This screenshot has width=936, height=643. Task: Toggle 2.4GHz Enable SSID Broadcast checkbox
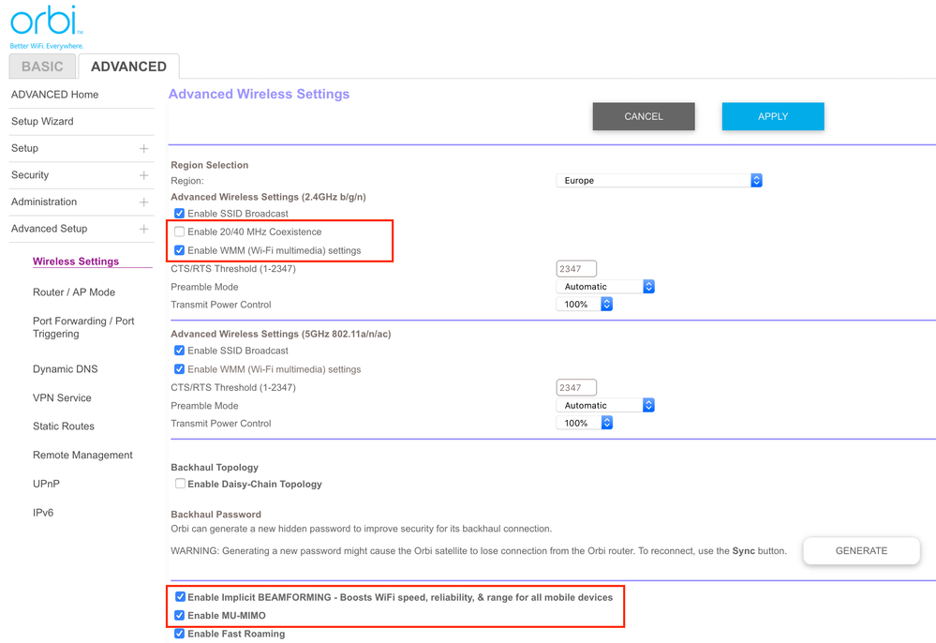pyautogui.click(x=179, y=214)
